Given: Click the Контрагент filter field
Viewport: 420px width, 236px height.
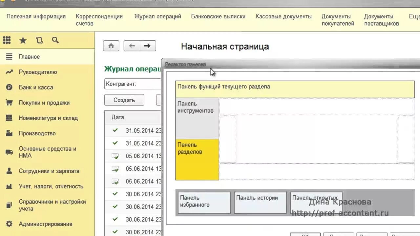Looking at the screenshot, I should 133,84.
